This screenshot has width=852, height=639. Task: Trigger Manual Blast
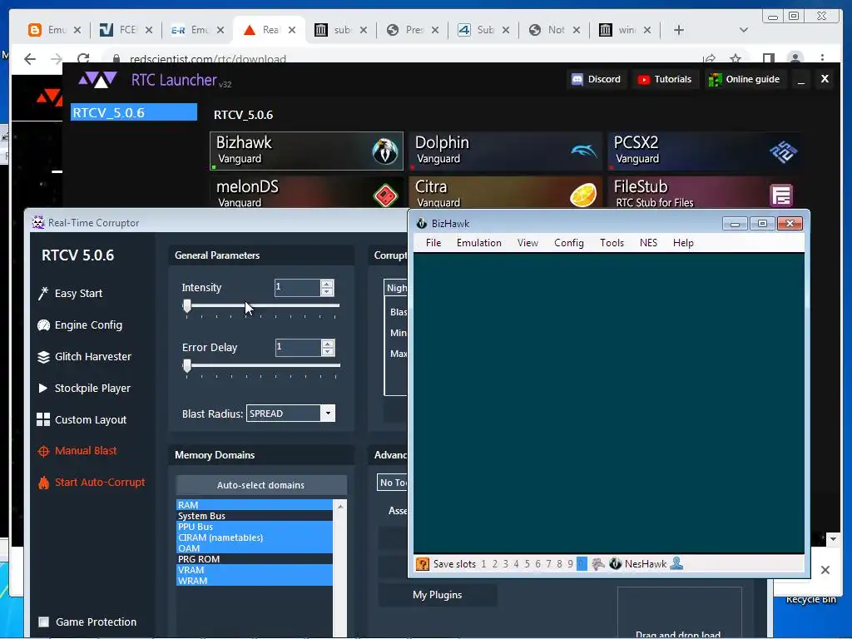(77, 450)
